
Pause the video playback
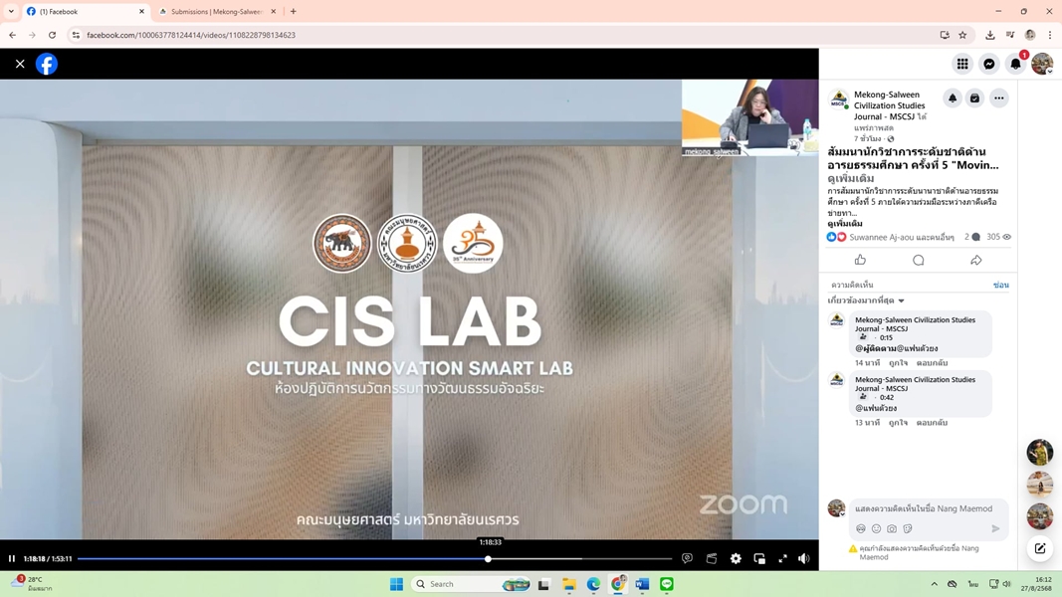[12, 559]
